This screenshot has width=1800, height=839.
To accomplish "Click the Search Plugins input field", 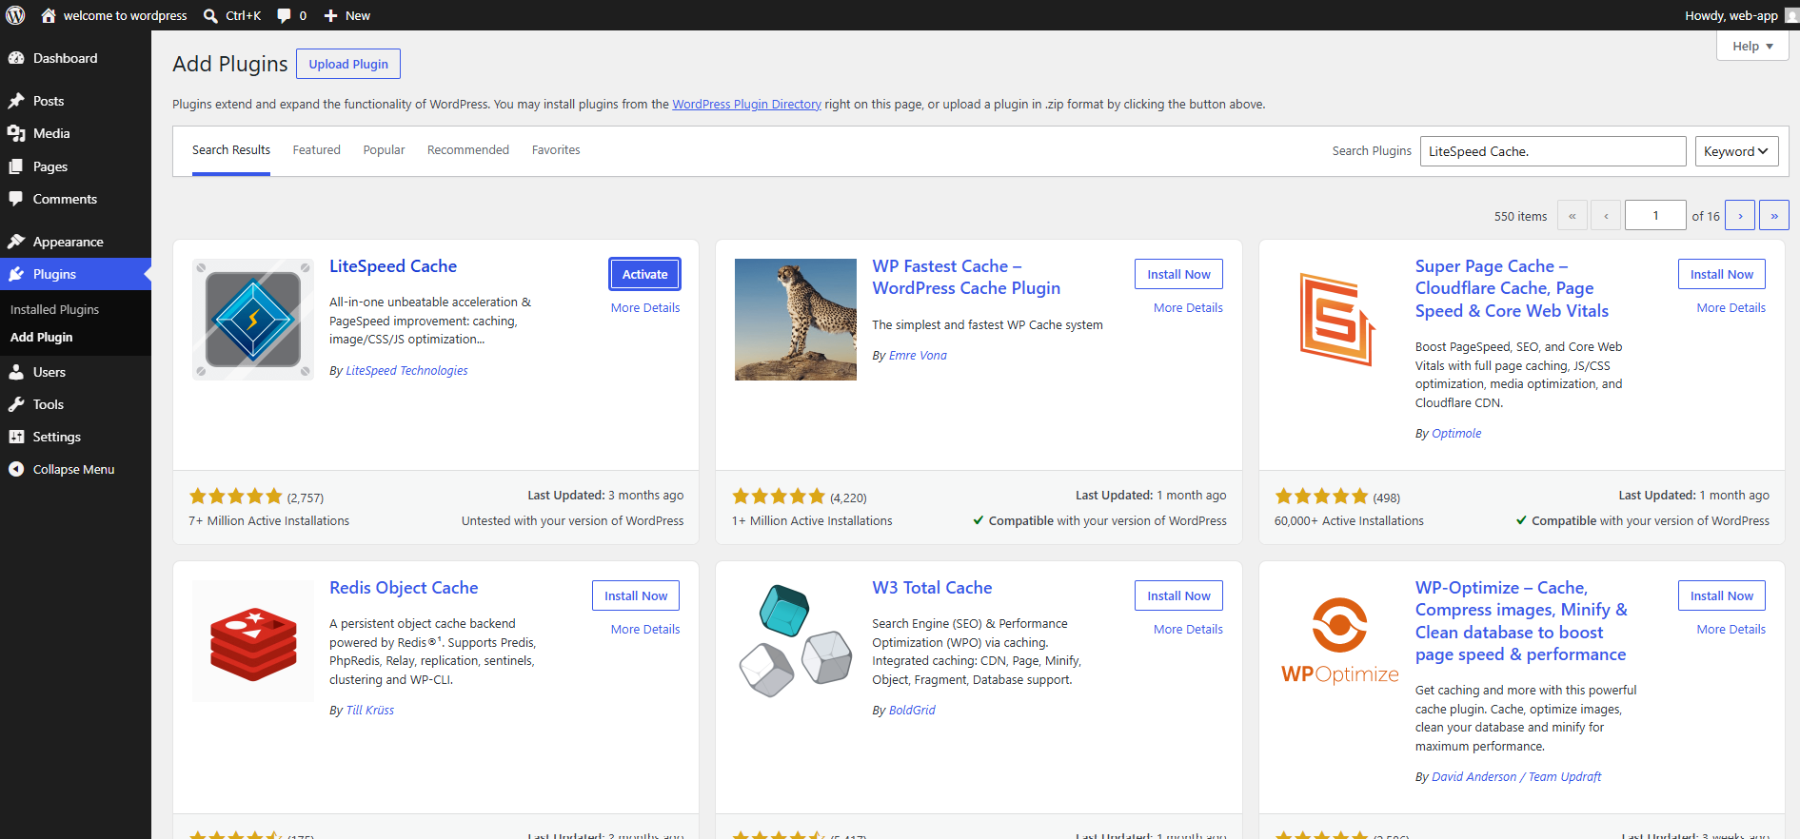I will [1553, 151].
